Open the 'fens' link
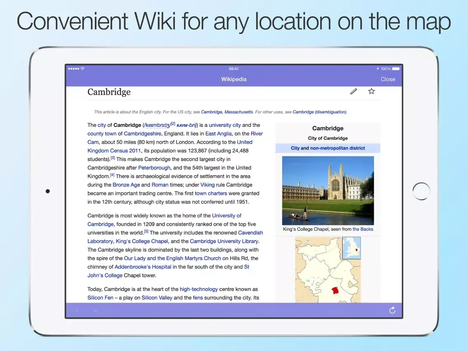The width and height of the screenshot is (468, 351). pos(198,297)
